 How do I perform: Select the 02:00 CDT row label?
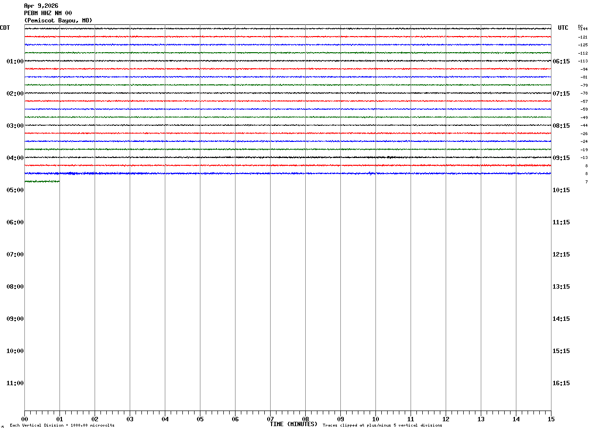(x=15, y=94)
